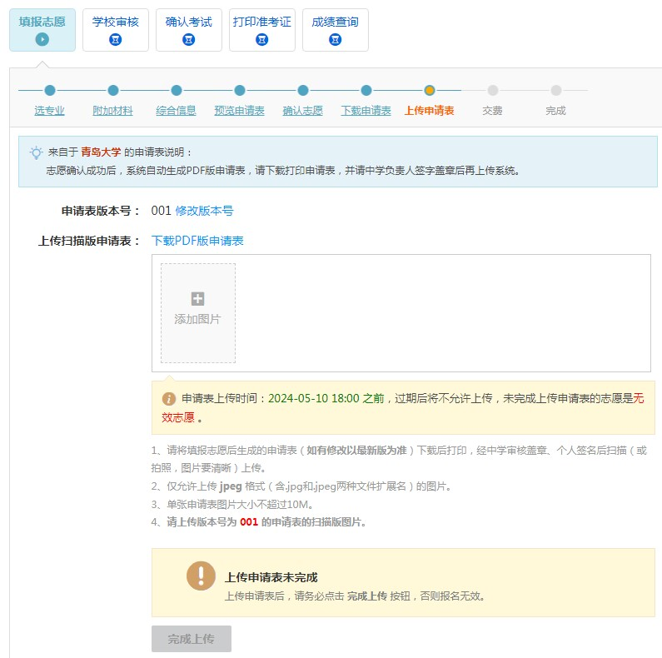Click the 添加图片 upload box
Viewport: 662px width, 658px height.
[x=197, y=313]
